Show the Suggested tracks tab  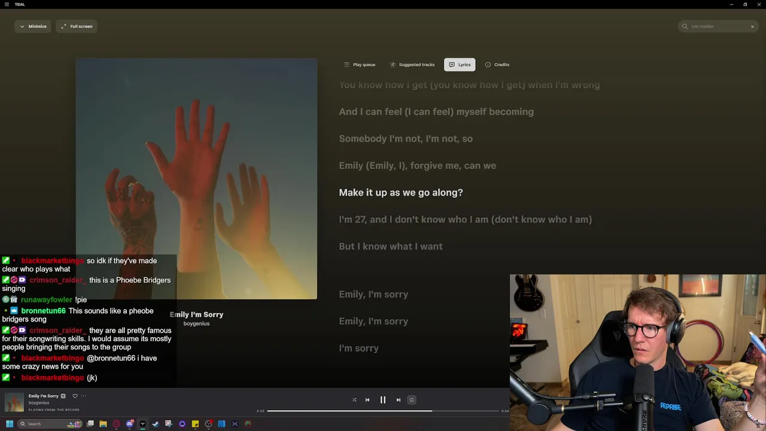412,65
